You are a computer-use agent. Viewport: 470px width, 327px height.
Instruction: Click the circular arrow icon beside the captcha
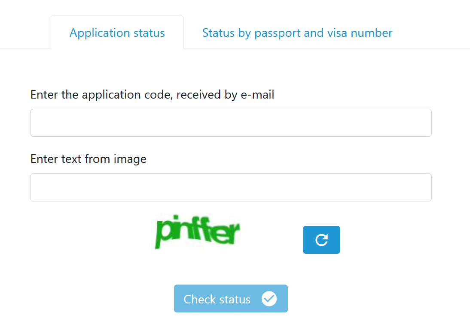[322, 240]
